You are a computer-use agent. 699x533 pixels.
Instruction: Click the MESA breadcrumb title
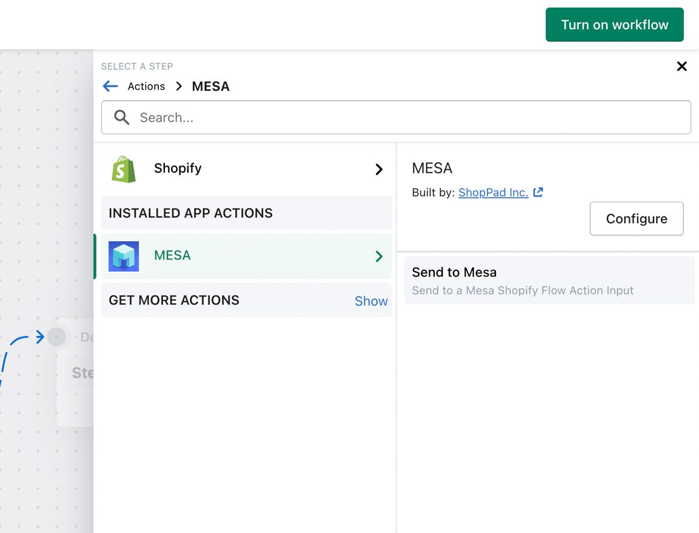click(x=211, y=86)
